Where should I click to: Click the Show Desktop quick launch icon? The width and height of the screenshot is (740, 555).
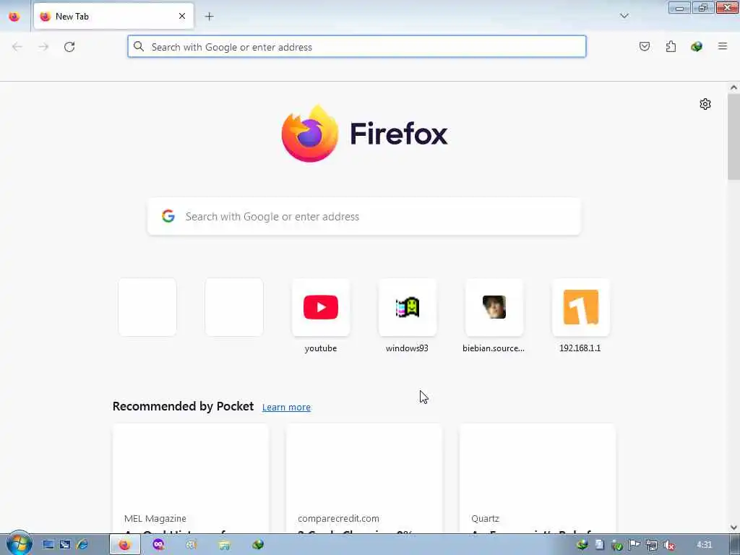click(48, 545)
